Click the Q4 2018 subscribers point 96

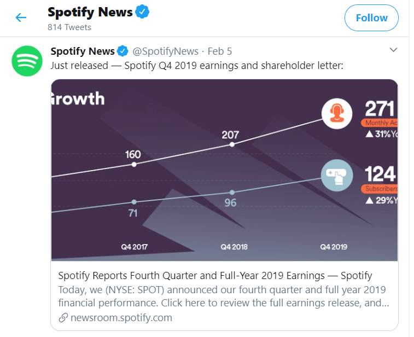[232, 192]
